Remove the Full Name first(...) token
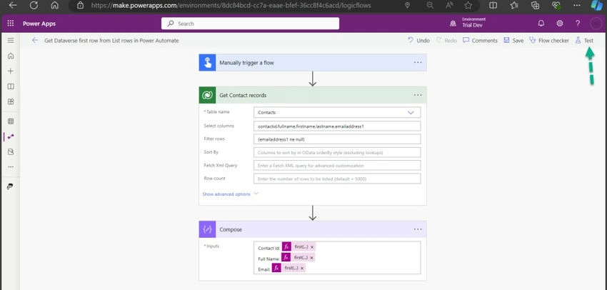This screenshot has width=607, height=290. point(311,257)
